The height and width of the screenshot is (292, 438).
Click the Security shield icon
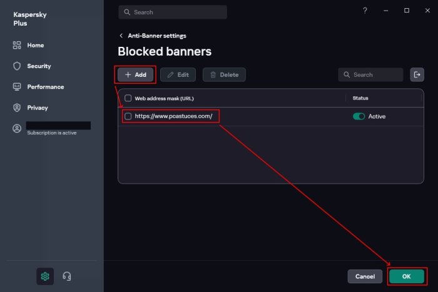click(x=17, y=66)
